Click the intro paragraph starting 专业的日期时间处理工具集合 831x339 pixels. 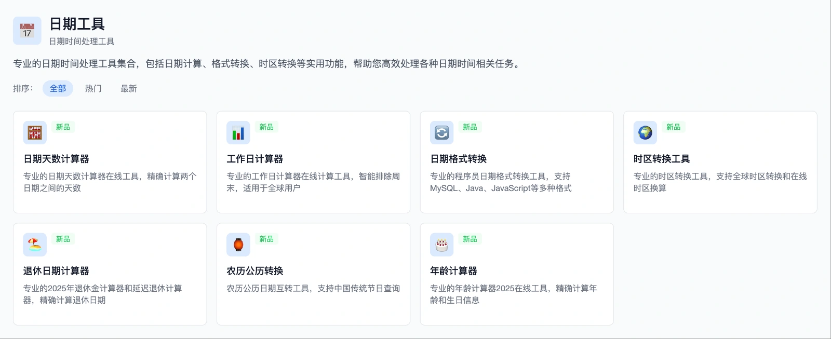point(267,64)
